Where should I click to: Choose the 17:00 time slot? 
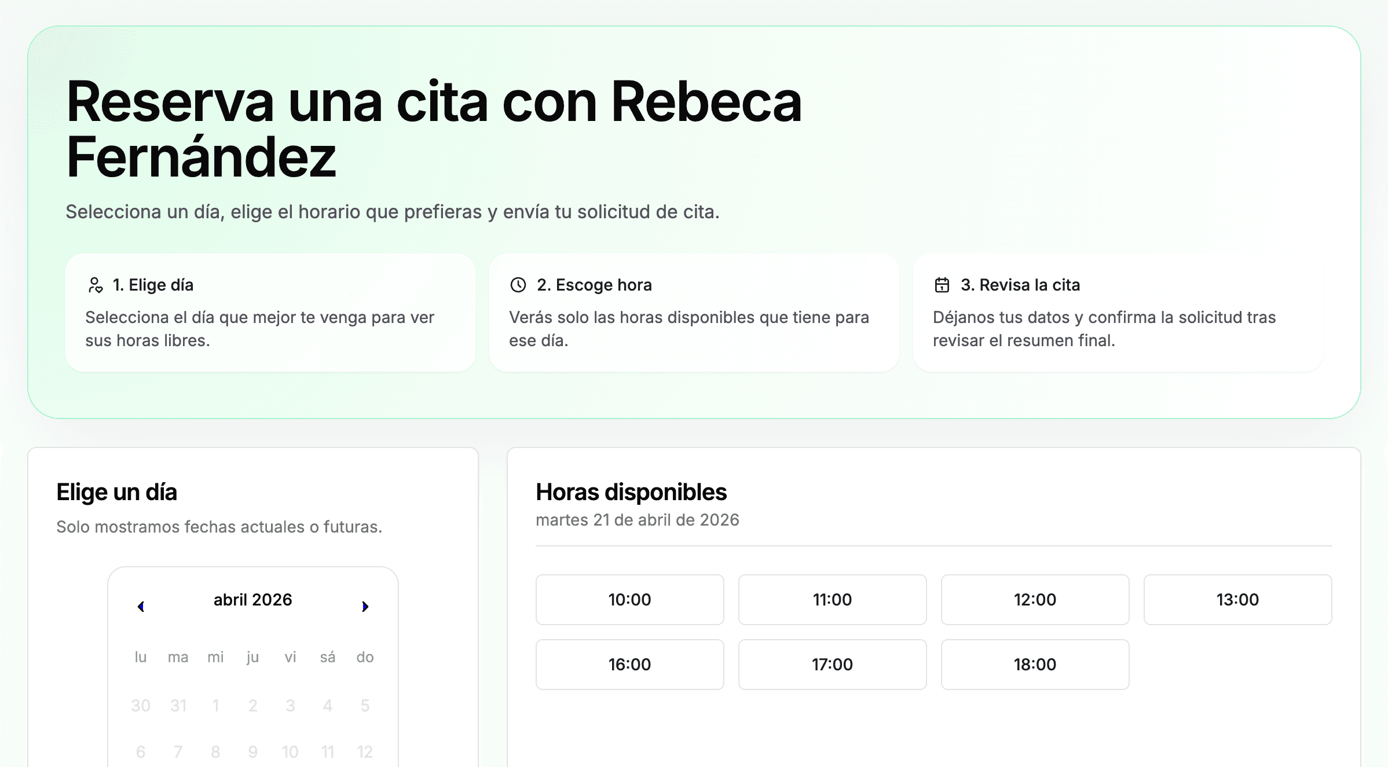(832, 665)
